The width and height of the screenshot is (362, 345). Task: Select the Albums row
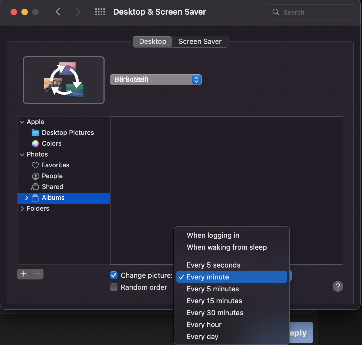coord(64,198)
